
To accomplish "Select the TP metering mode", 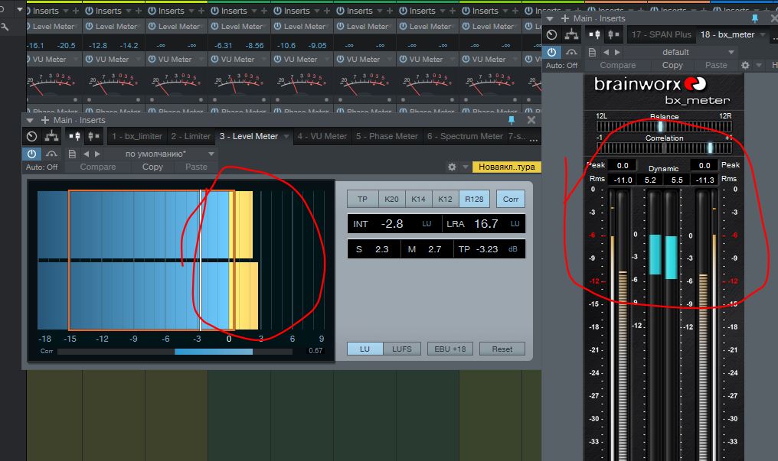I will tap(363, 199).
